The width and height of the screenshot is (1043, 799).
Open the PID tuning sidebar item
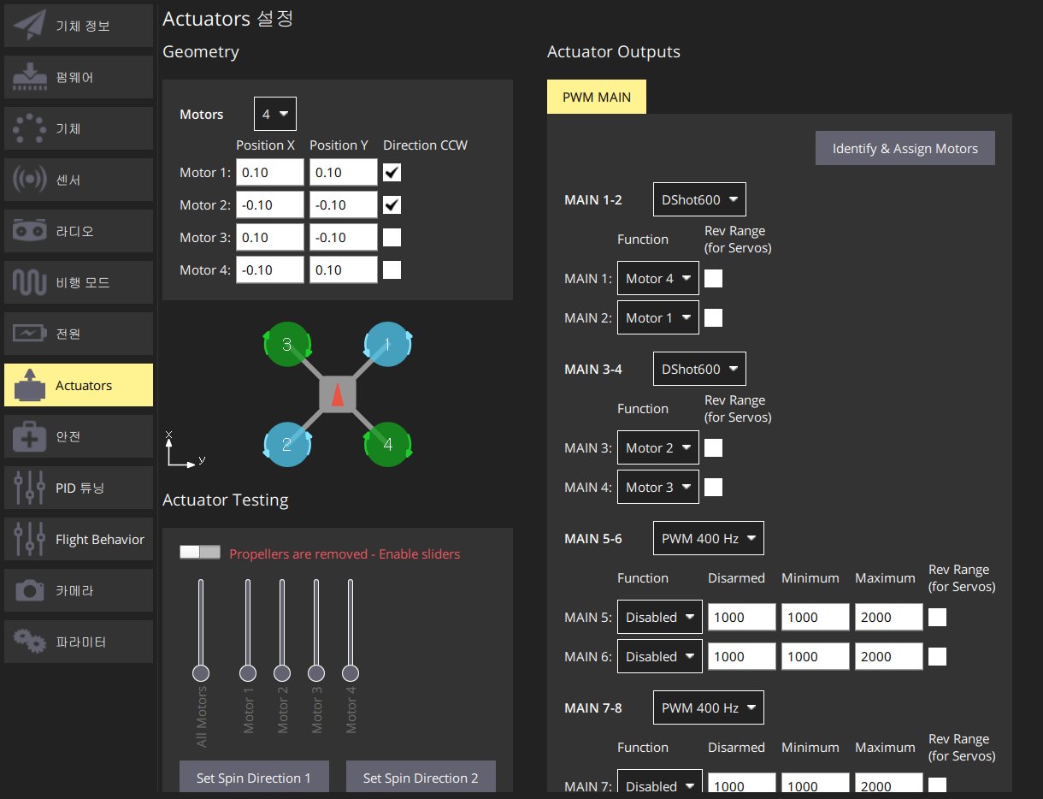coord(79,488)
